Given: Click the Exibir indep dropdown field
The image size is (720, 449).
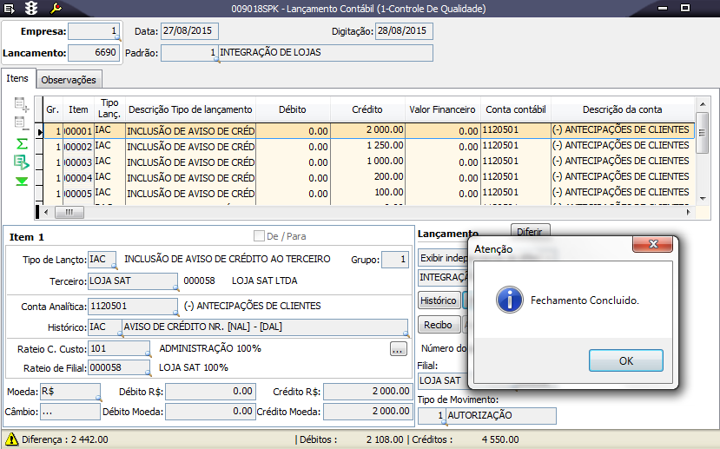Looking at the screenshot, I should pos(443,258).
